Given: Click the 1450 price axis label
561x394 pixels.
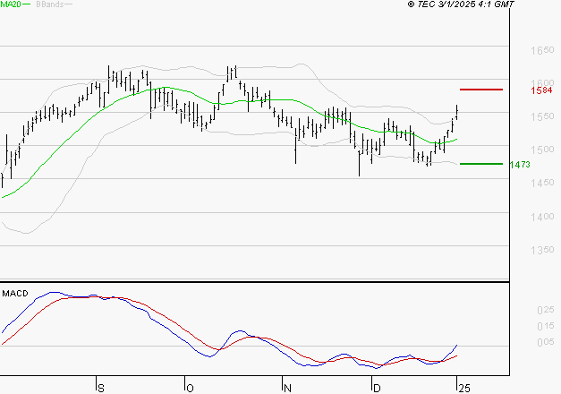Looking at the screenshot, I should click(542, 183).
